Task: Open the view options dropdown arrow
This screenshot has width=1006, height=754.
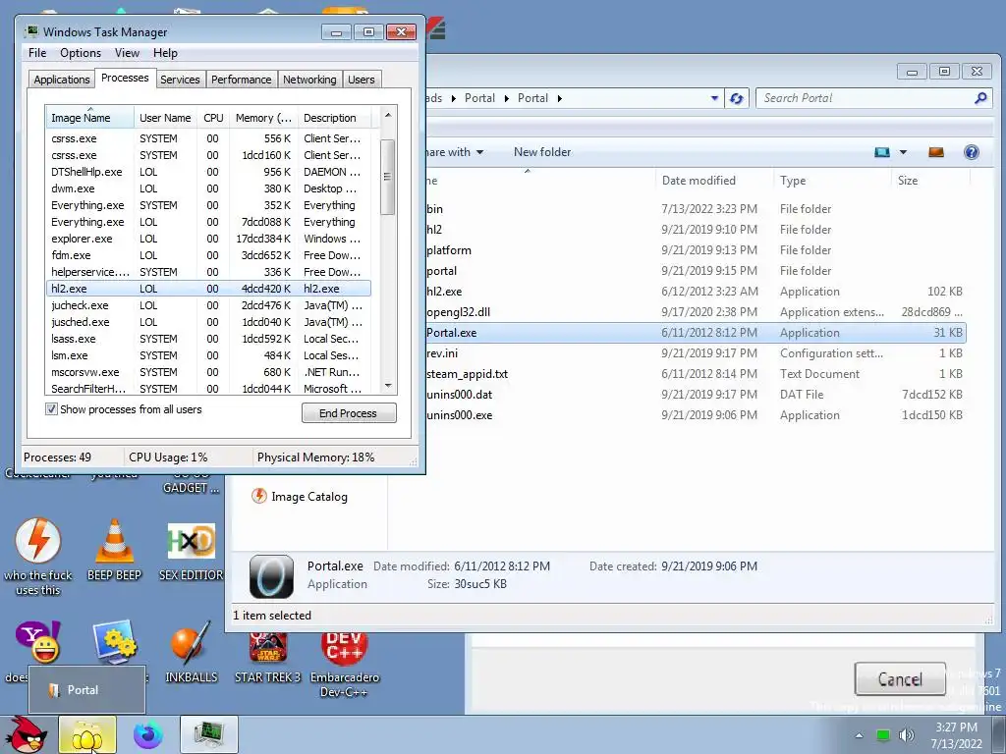Action: point(904,152)
